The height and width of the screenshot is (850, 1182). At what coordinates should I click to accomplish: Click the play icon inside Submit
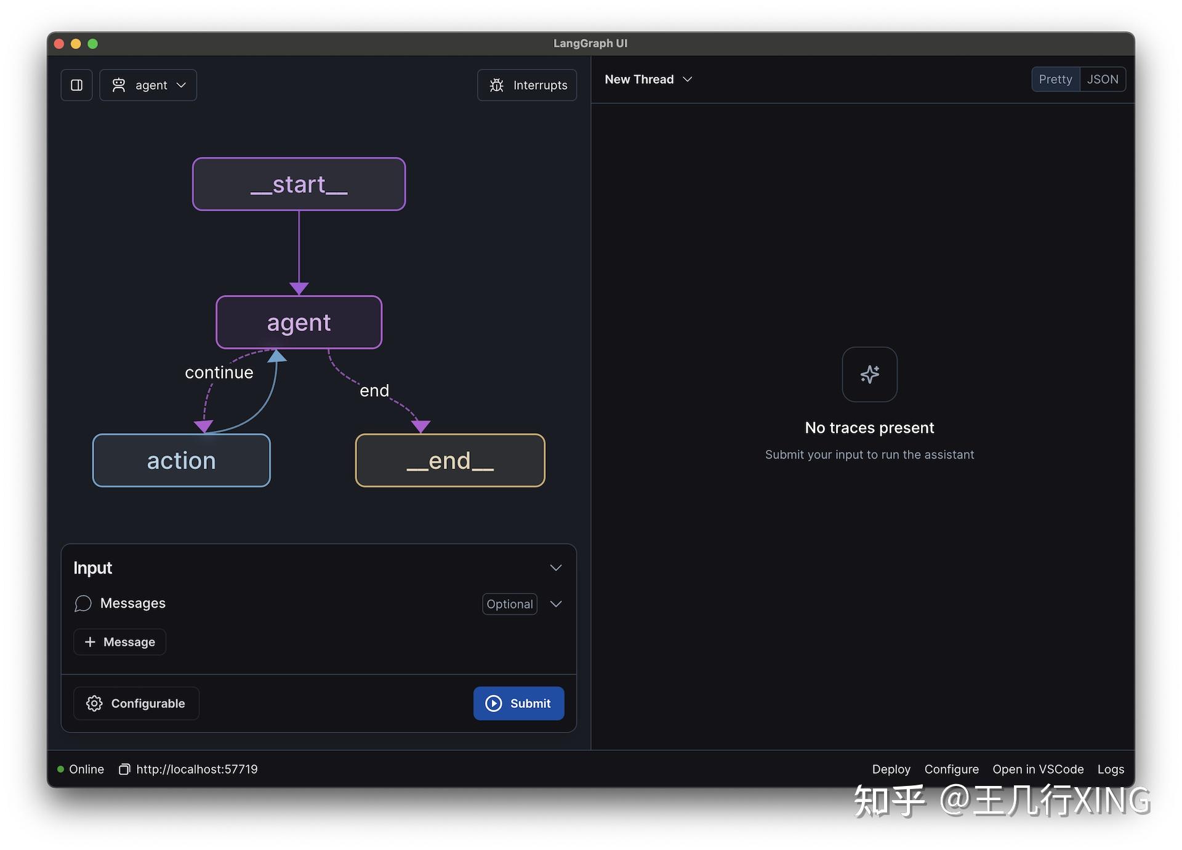[x=494, y=703]
